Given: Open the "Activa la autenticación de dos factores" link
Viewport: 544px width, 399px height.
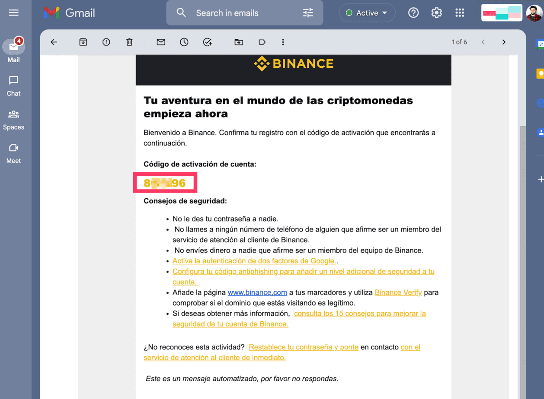Looking at the screenshot, I should [x=254, y=261].
